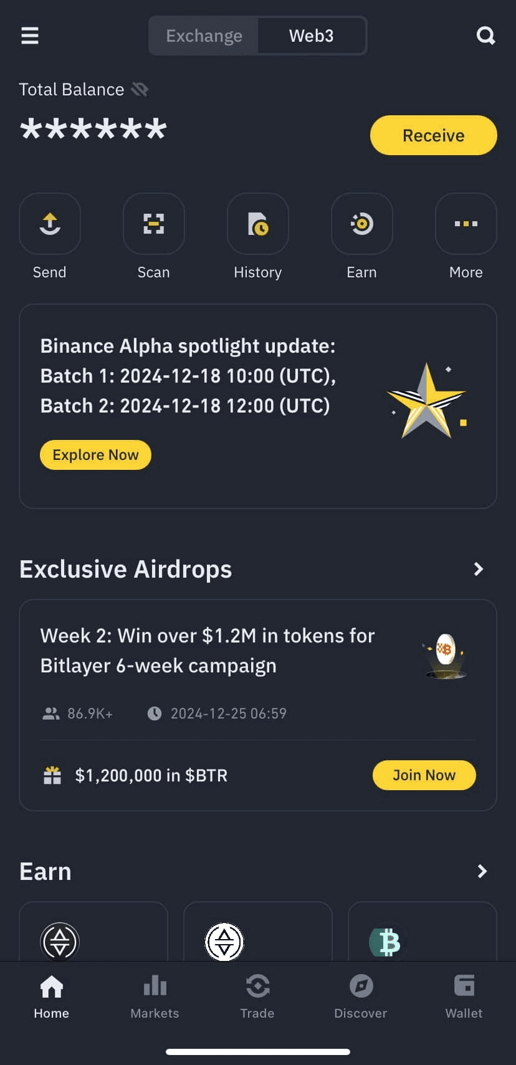This screenshot has height=1065, width=516.
Task: Toggle Total Balance visibility eye
Action: tap(140, 90)
